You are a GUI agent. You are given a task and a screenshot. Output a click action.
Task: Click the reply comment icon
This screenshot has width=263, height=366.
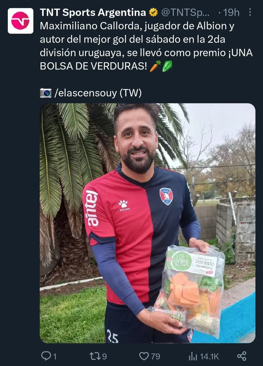(x=46, y=356)
